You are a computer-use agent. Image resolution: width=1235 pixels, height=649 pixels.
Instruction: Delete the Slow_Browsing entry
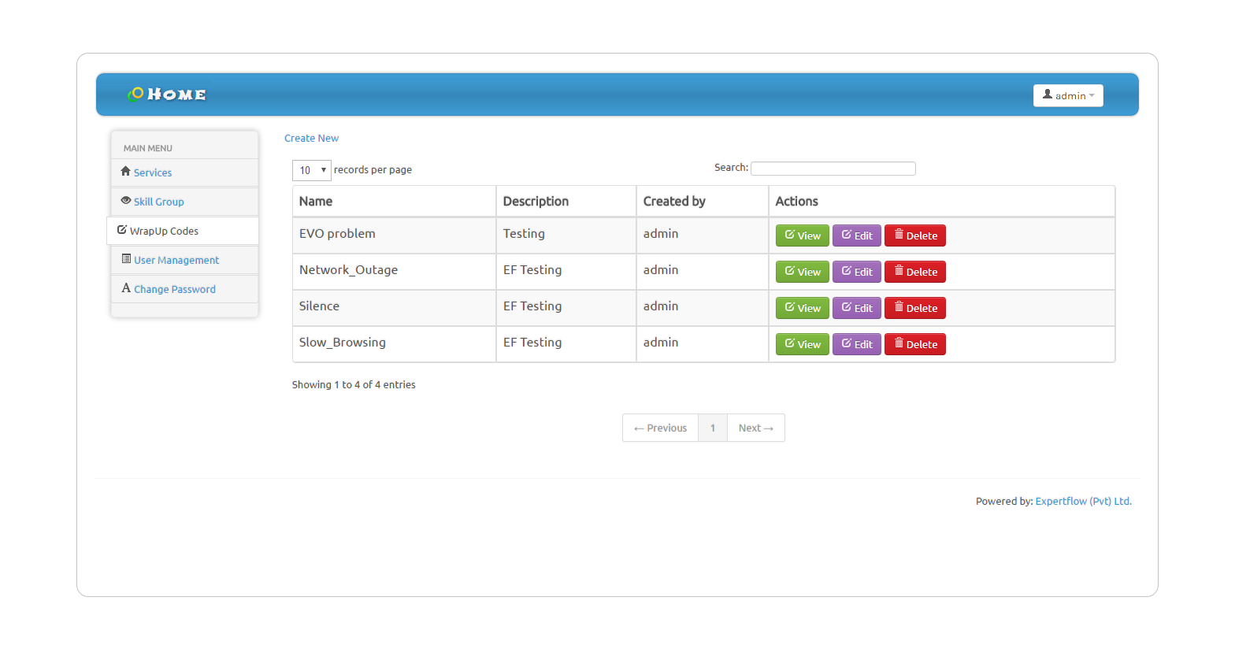coord(915,344)
